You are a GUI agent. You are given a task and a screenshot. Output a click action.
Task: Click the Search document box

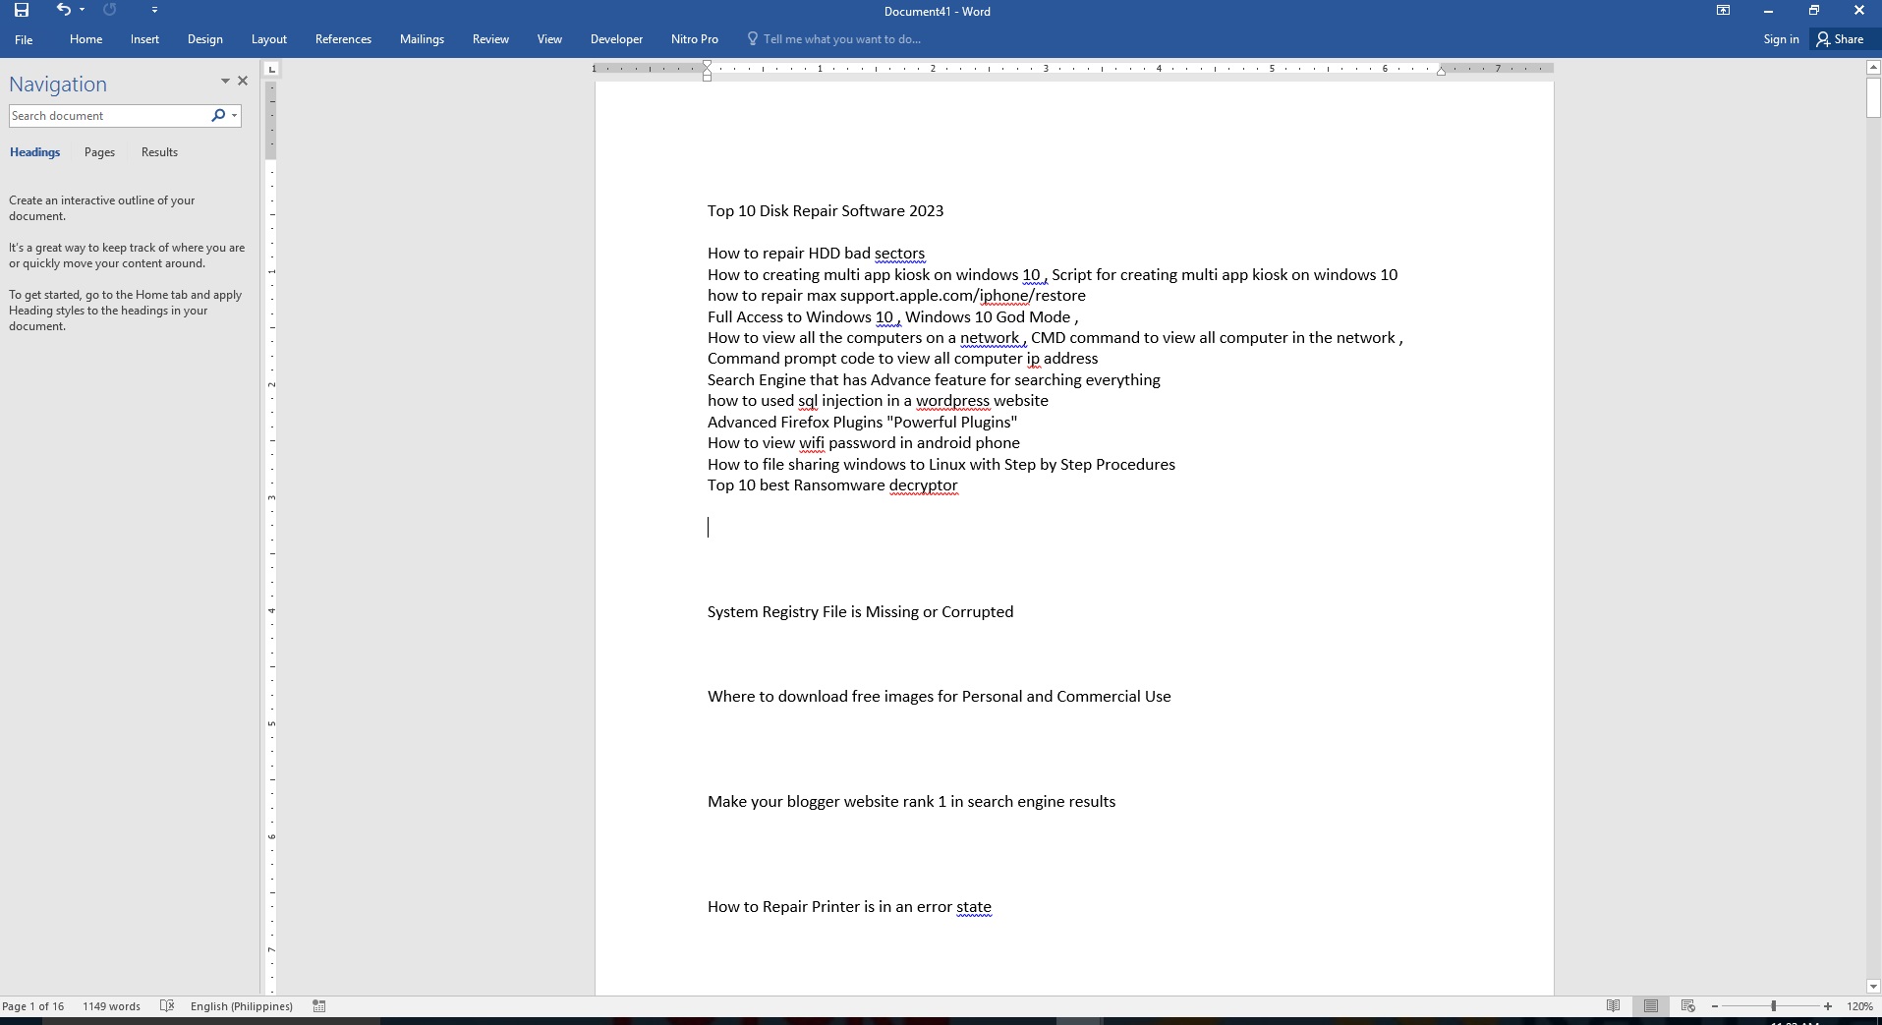108,116
